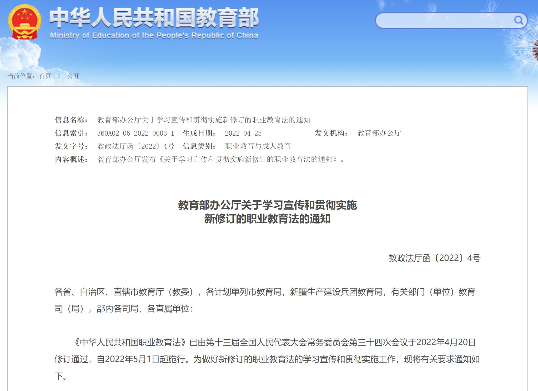Open the 公开 breadcrumb link
Screen dimensions: 538x391
click(73, 76)
